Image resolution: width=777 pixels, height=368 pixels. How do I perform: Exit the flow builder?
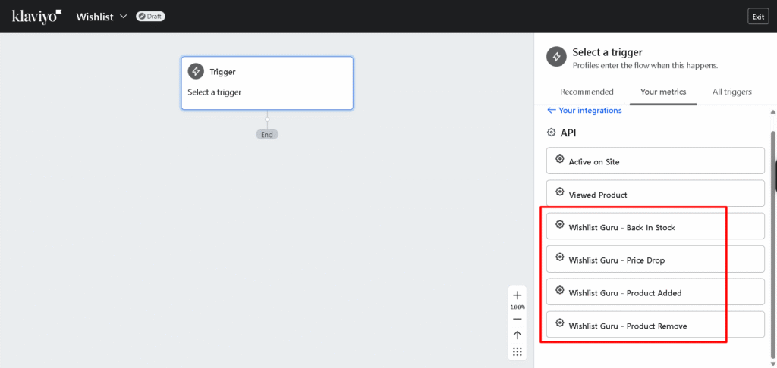coord(758,17)
